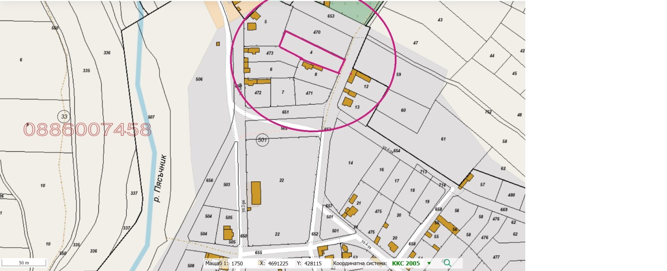Image resolution: width=667 pixels, height=271 pixels.
Task: Click the circled 33 district marker
Action: coord(64,116)
